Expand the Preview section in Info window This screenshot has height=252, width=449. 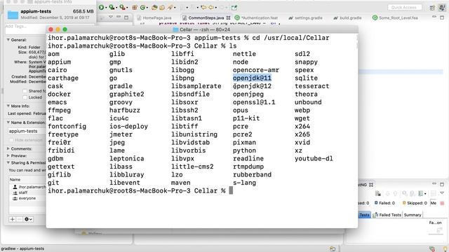[8, 155]
